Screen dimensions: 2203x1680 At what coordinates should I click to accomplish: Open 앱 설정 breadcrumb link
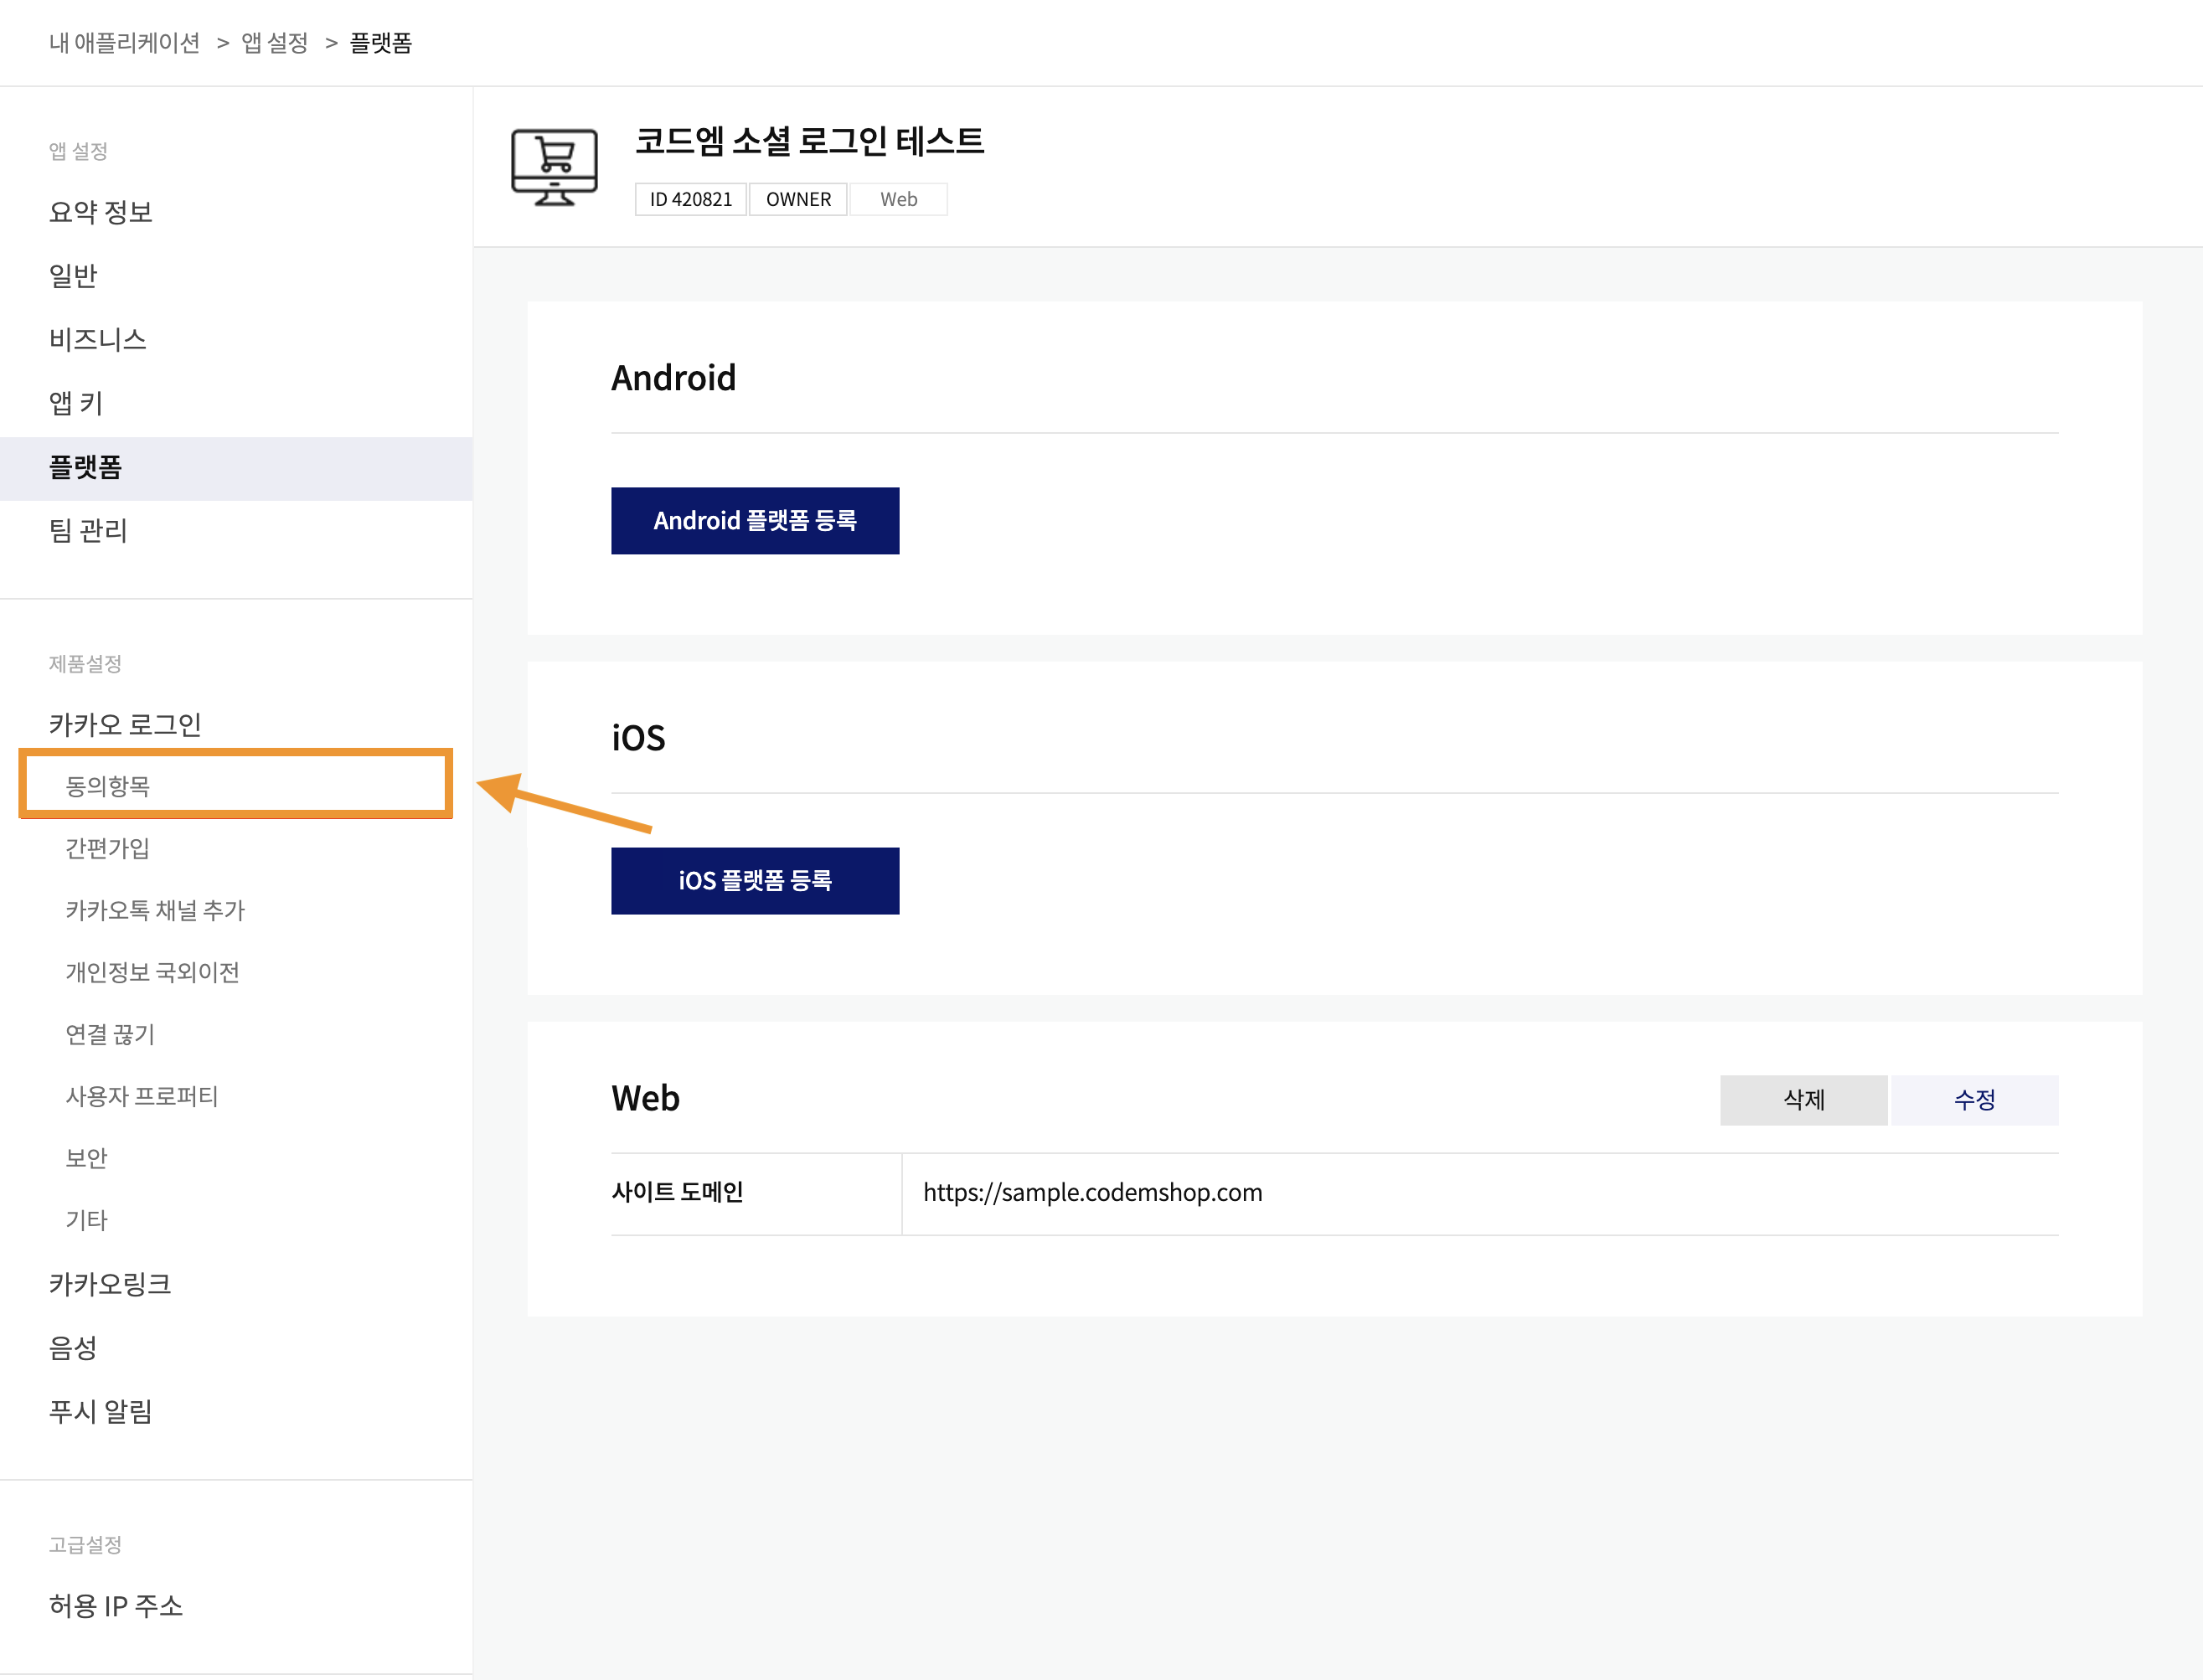point(274,43)
